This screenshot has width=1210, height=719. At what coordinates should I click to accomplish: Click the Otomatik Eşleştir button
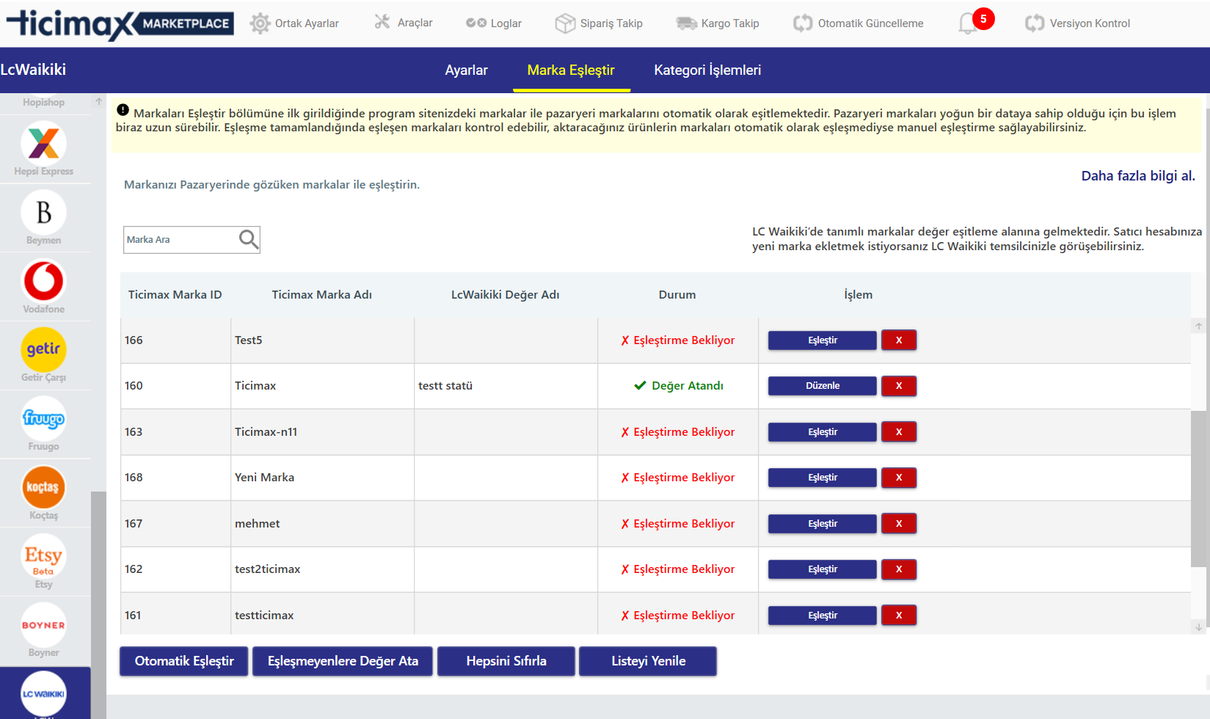click(184, 661)
